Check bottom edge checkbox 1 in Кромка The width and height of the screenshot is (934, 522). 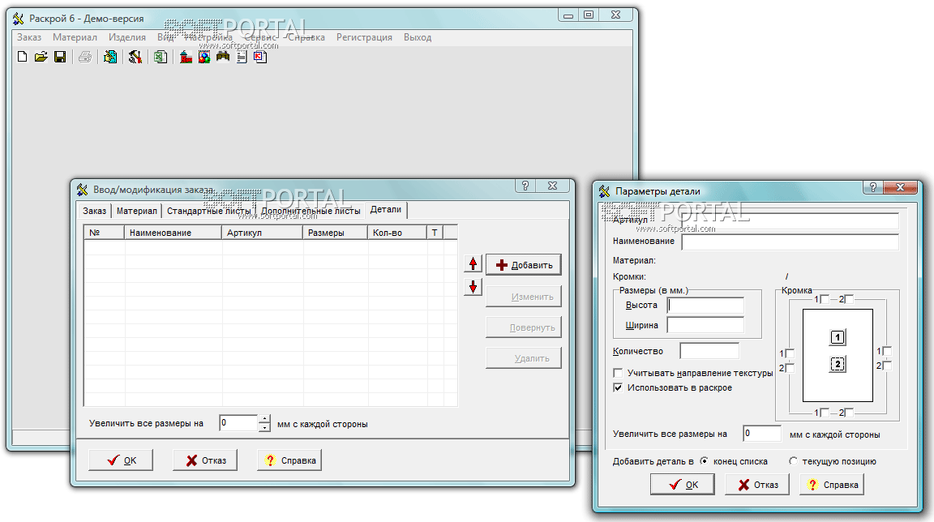point(825,413)
